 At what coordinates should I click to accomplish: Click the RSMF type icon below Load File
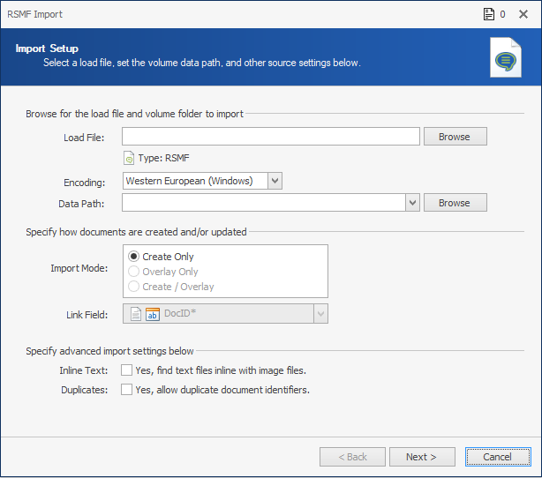[x=129, y=159]
